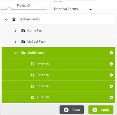This screenshot has width=117, height=115.
Task: Click the barn icon next to McCool Farm
Action: [x=23, y=42]
